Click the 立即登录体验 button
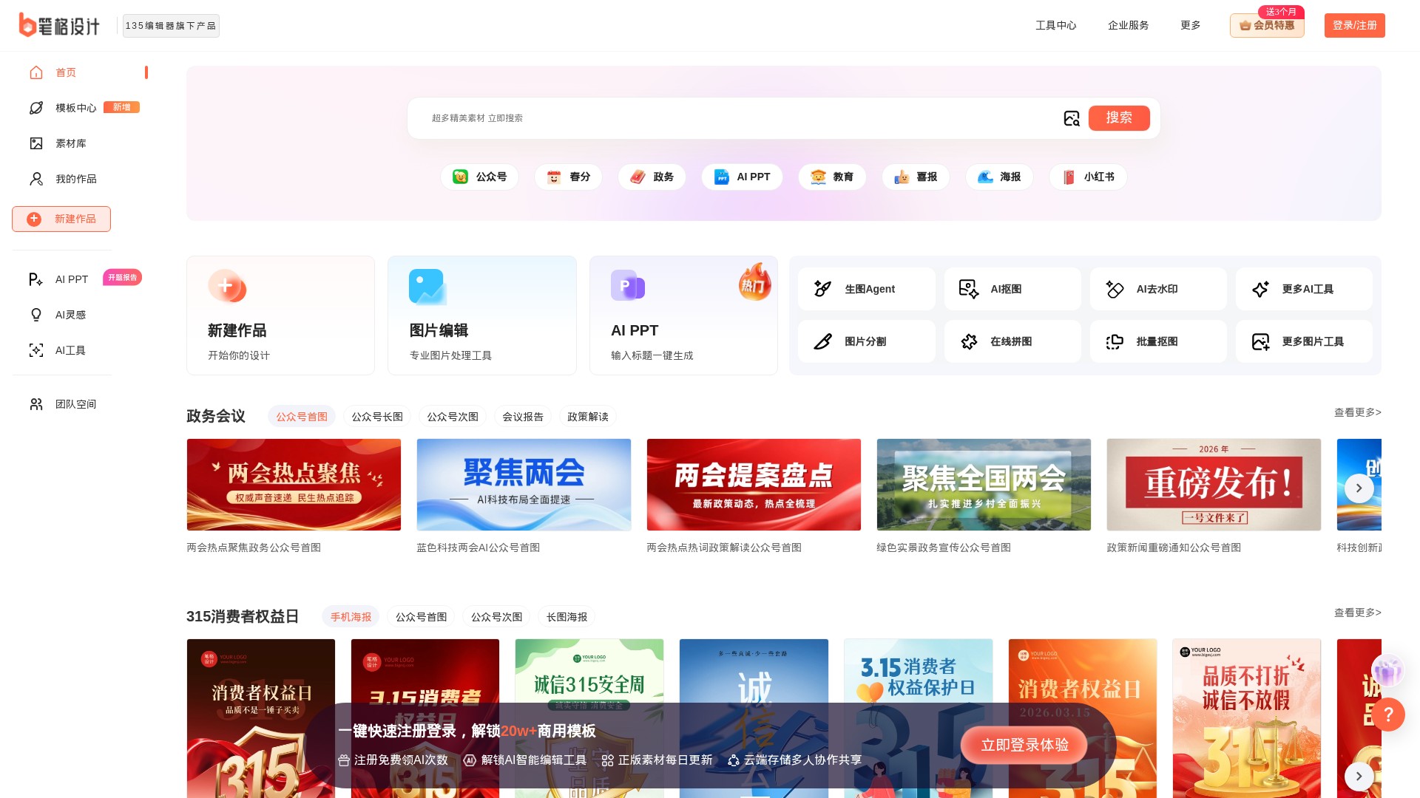1420x798 pixels. [1024, 745]
